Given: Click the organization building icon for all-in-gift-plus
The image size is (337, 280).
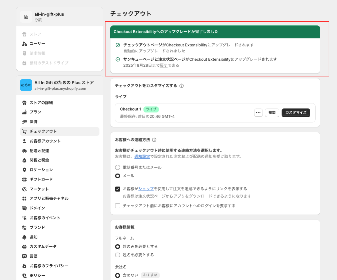Looking at the screenshot, I should [26, 17].
